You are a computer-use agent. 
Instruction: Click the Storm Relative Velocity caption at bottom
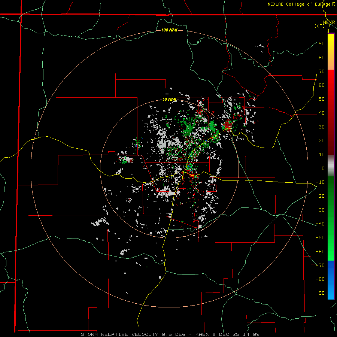pos(170,334)
